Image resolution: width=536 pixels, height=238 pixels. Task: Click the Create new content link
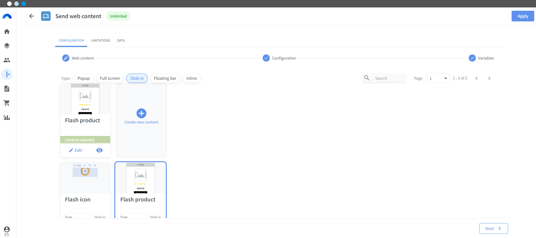141,122
